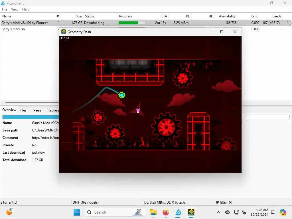Click the pink jump orb in Geometry Dash
Image resolution: width=292 pixels, height=219 pixels.
(x=138, y=110)
